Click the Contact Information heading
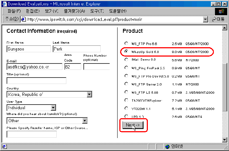Viewport: 229px width, 151px height. point(42,31)
